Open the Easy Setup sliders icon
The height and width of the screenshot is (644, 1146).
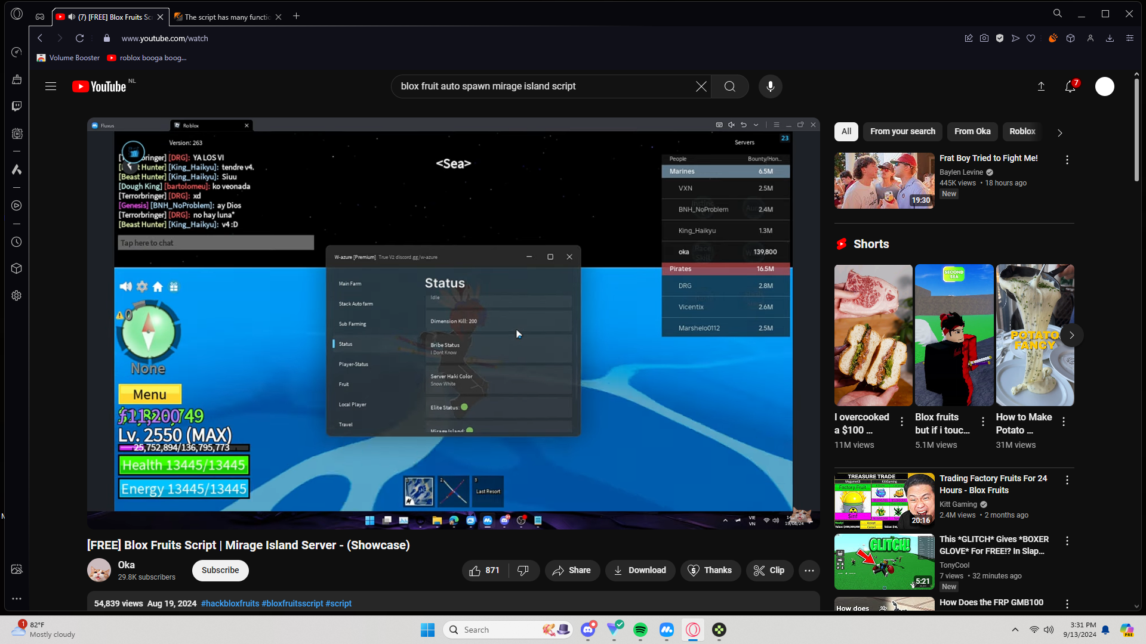point(1130,38)
